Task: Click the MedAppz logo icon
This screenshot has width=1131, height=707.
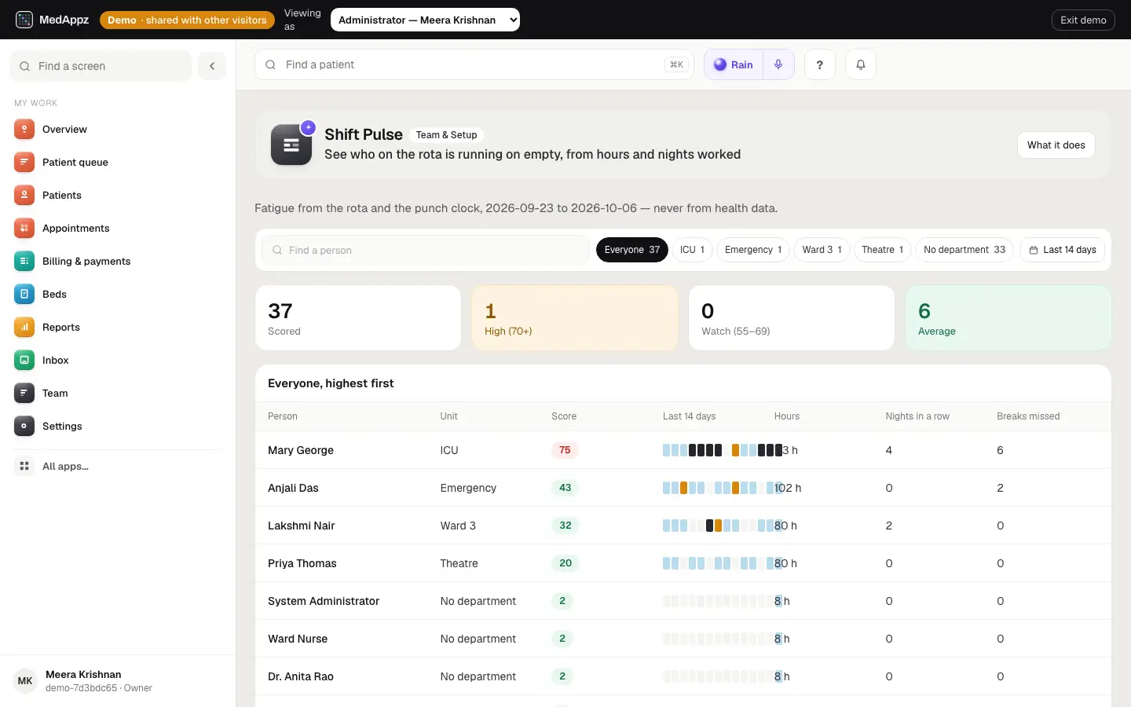Action: tap(24, 20)
